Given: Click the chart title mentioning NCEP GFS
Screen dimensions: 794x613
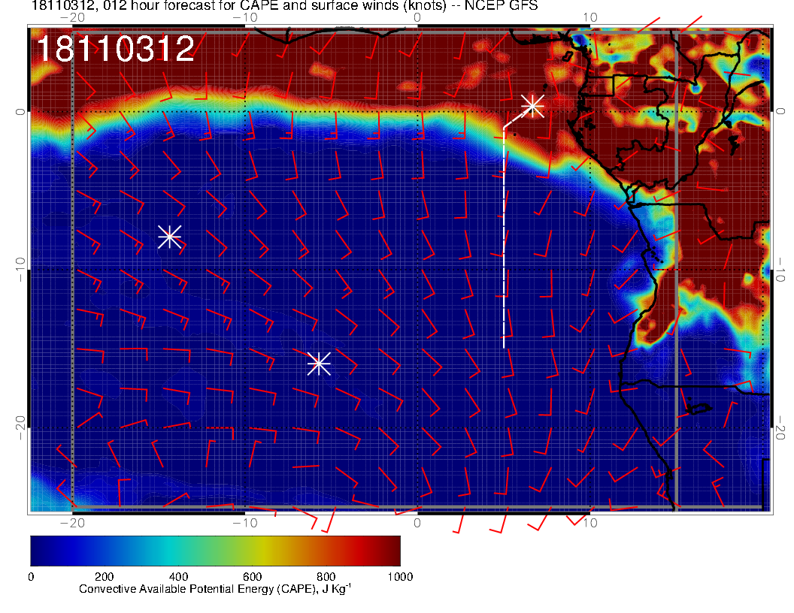Looking at the screenshot, I should click(x=284, y=6).
